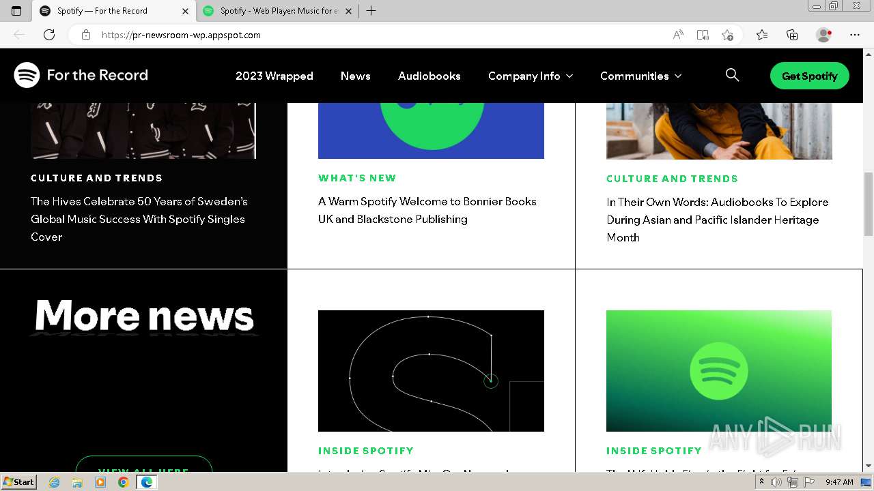Open The Hives band photo thumbnail

click(143, 131)
